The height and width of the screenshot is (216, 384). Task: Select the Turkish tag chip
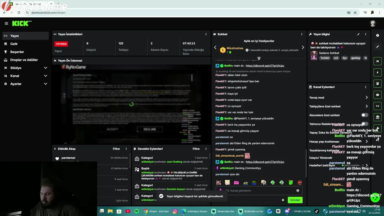coord(325,58)
